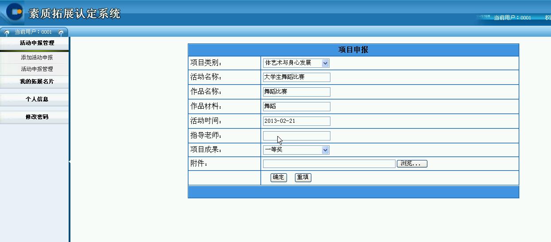This screenshot has height=242, width=551.
Task: Click the 项目类别： label
Action: click(x=206, y=63)
